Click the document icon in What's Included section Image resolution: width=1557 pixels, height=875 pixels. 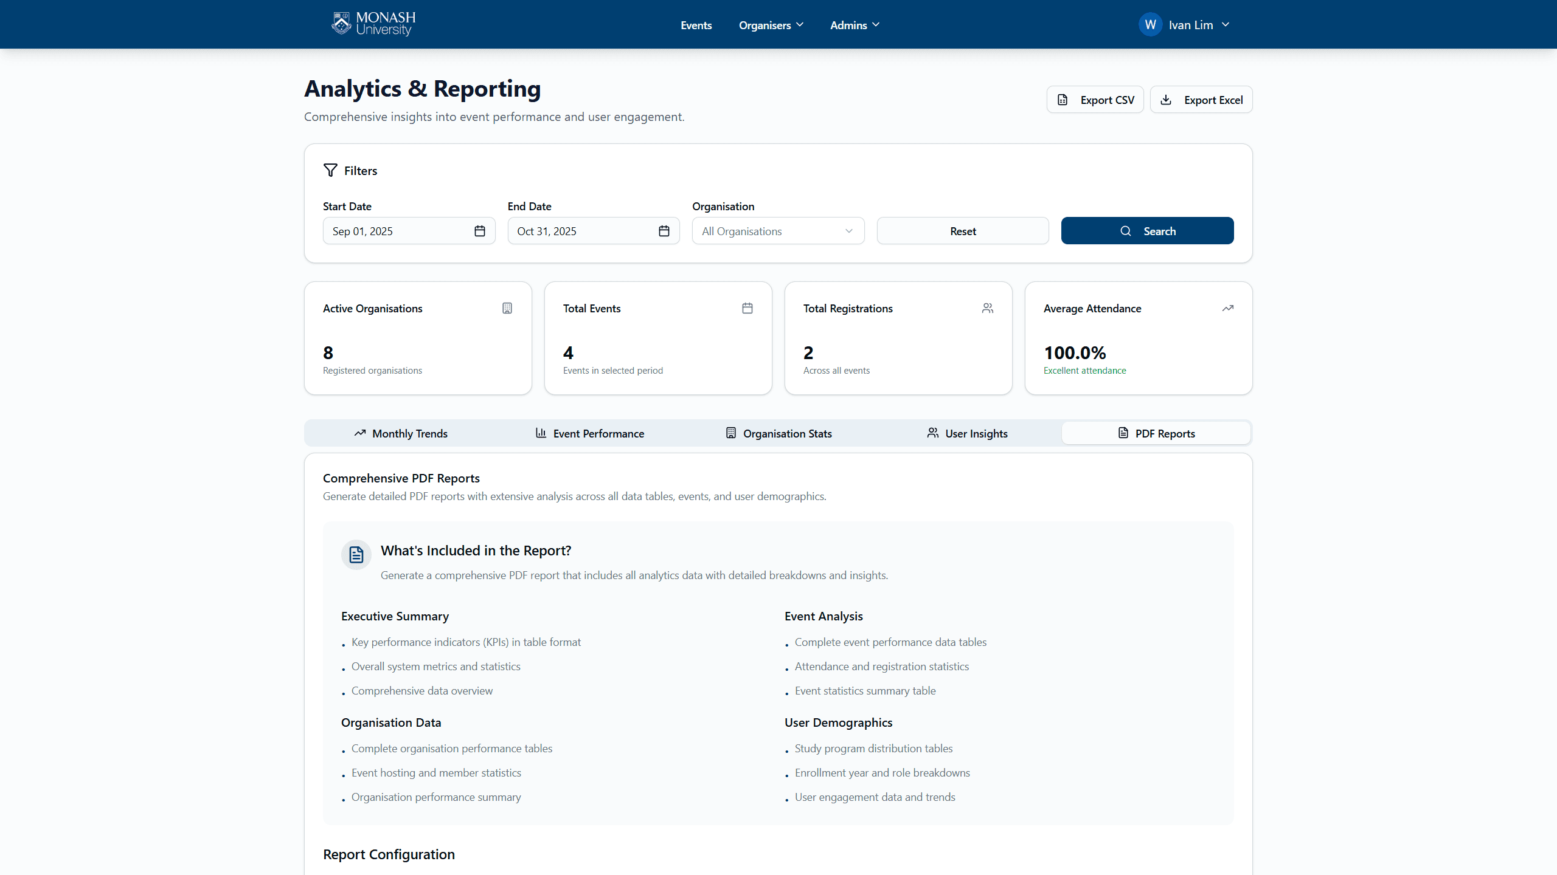click(356, 554)
